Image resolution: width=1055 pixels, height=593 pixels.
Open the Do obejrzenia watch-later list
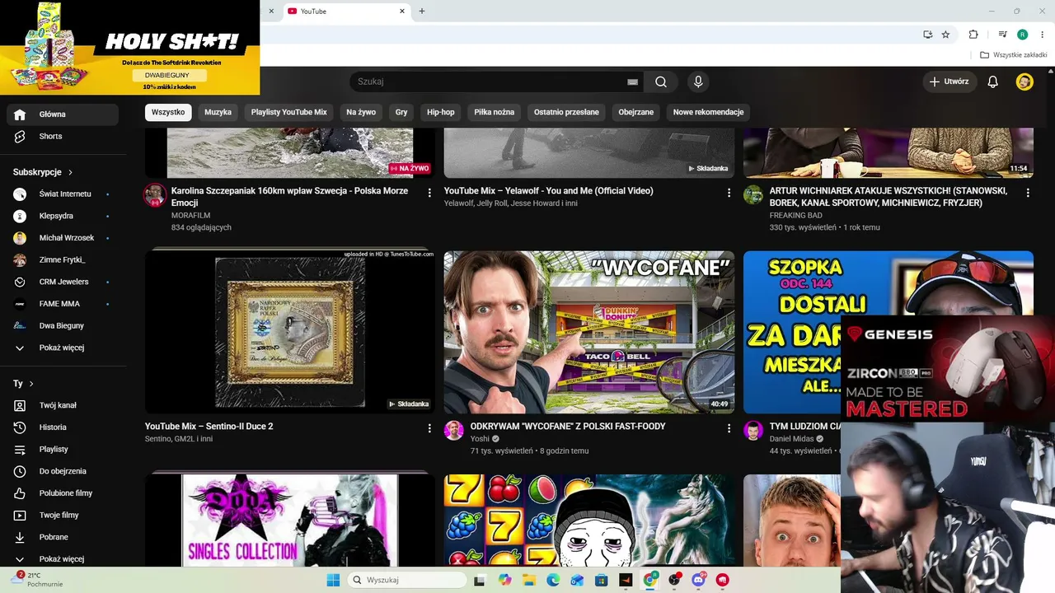point(63,471)
